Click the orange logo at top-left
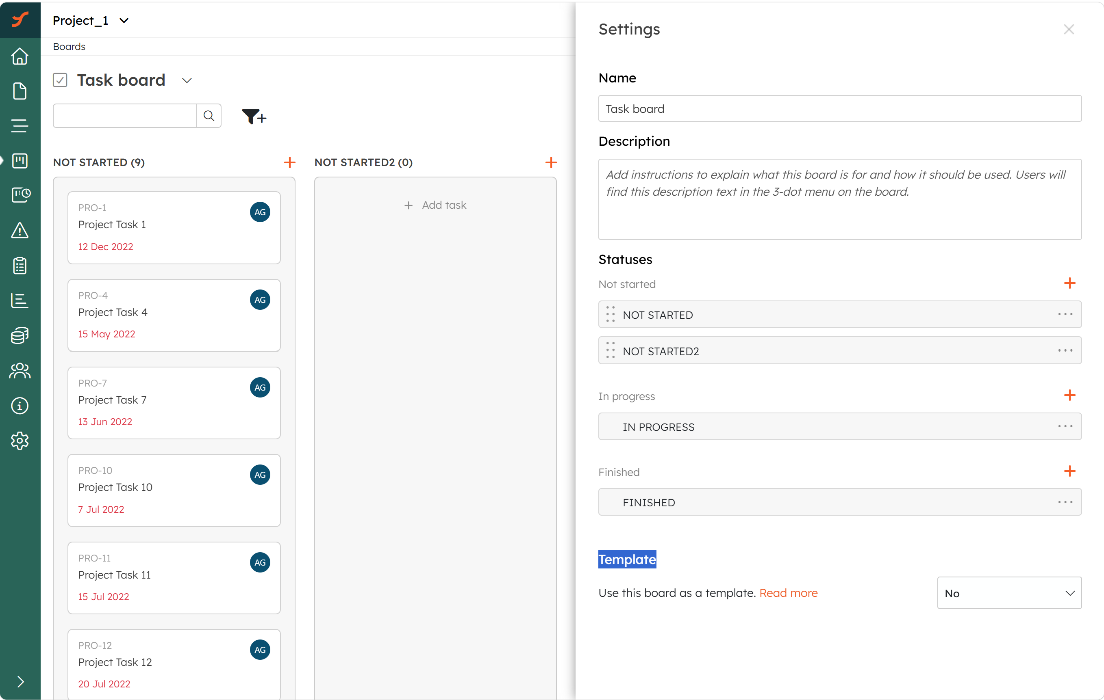The image size is (1104, 700). (x=20, y=20)
